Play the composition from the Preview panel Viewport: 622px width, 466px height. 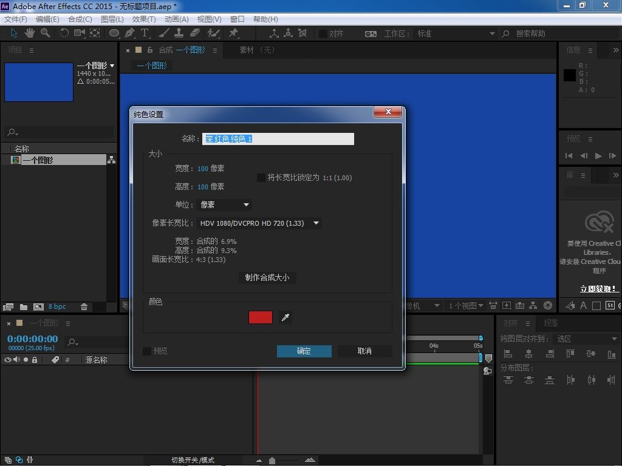[x=598, y=156]
